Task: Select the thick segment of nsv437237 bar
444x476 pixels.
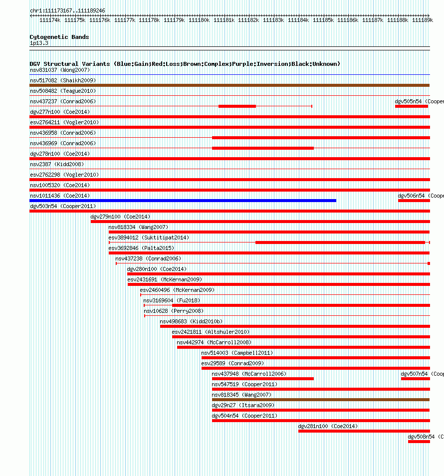Action: (x=237, y=106)
